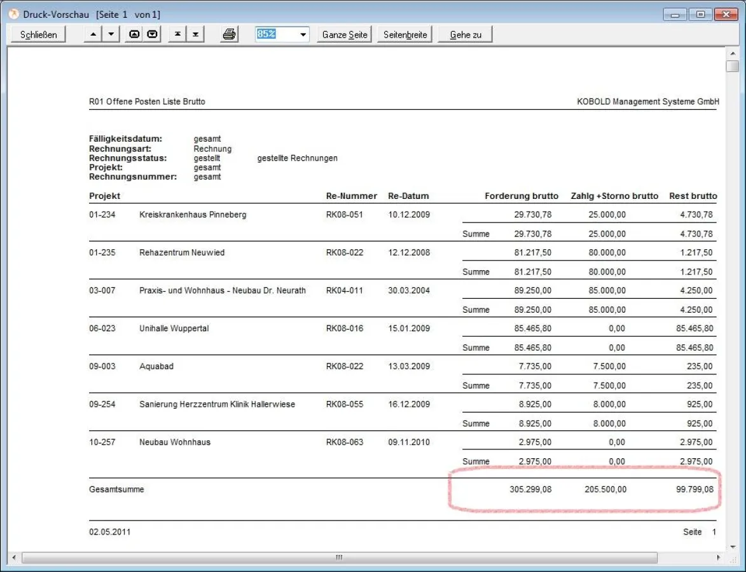Click the scroll down arrow toolbar icon
The image size is (746, 572).
pyautogui.click(x=111, y=35)
